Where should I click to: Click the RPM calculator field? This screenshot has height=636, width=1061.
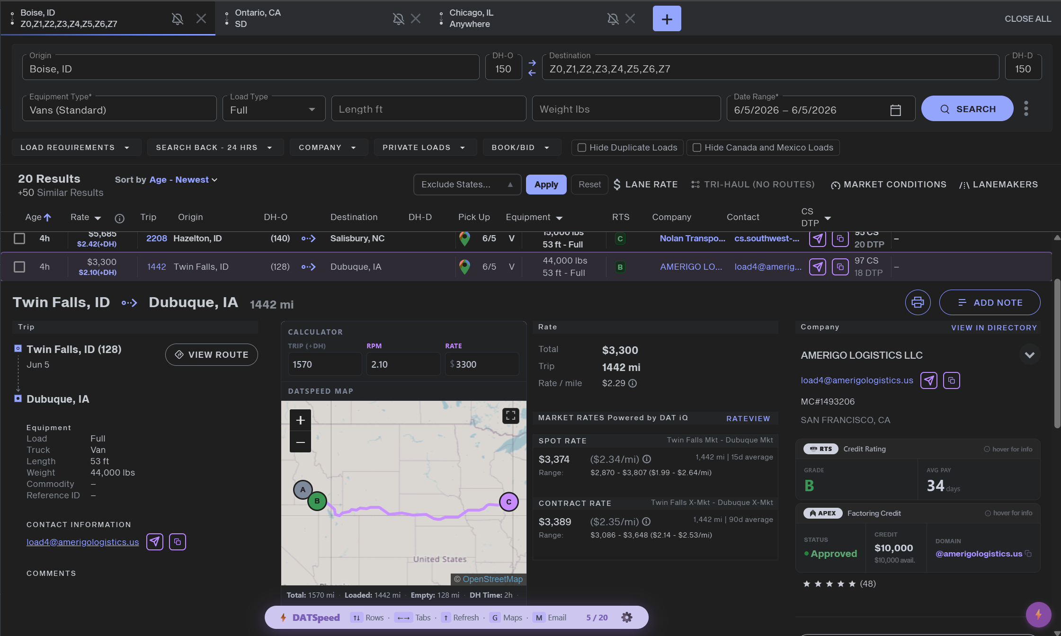click(403, 364)
